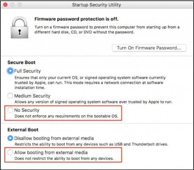Click the 'Firmware password protection is off' heading
Image resolution: width=194 pixels, height=170 pixels.
click(x=76, y=19)
